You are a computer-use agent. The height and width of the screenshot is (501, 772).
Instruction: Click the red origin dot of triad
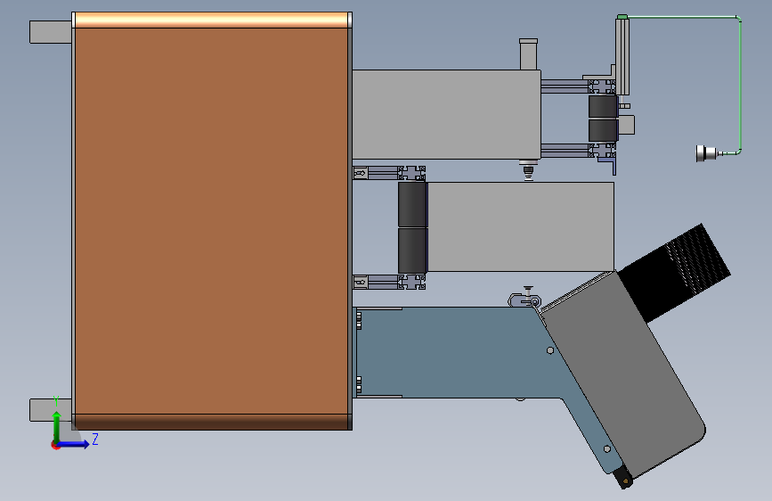coord(55,445)
